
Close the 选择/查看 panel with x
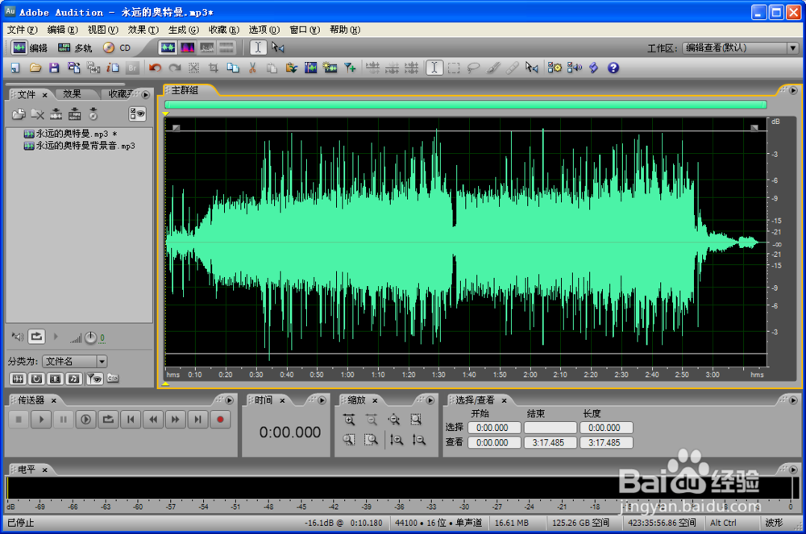tap(505, 400)
